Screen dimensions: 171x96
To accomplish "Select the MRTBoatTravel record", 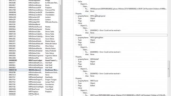I will [x=34, y=89].
